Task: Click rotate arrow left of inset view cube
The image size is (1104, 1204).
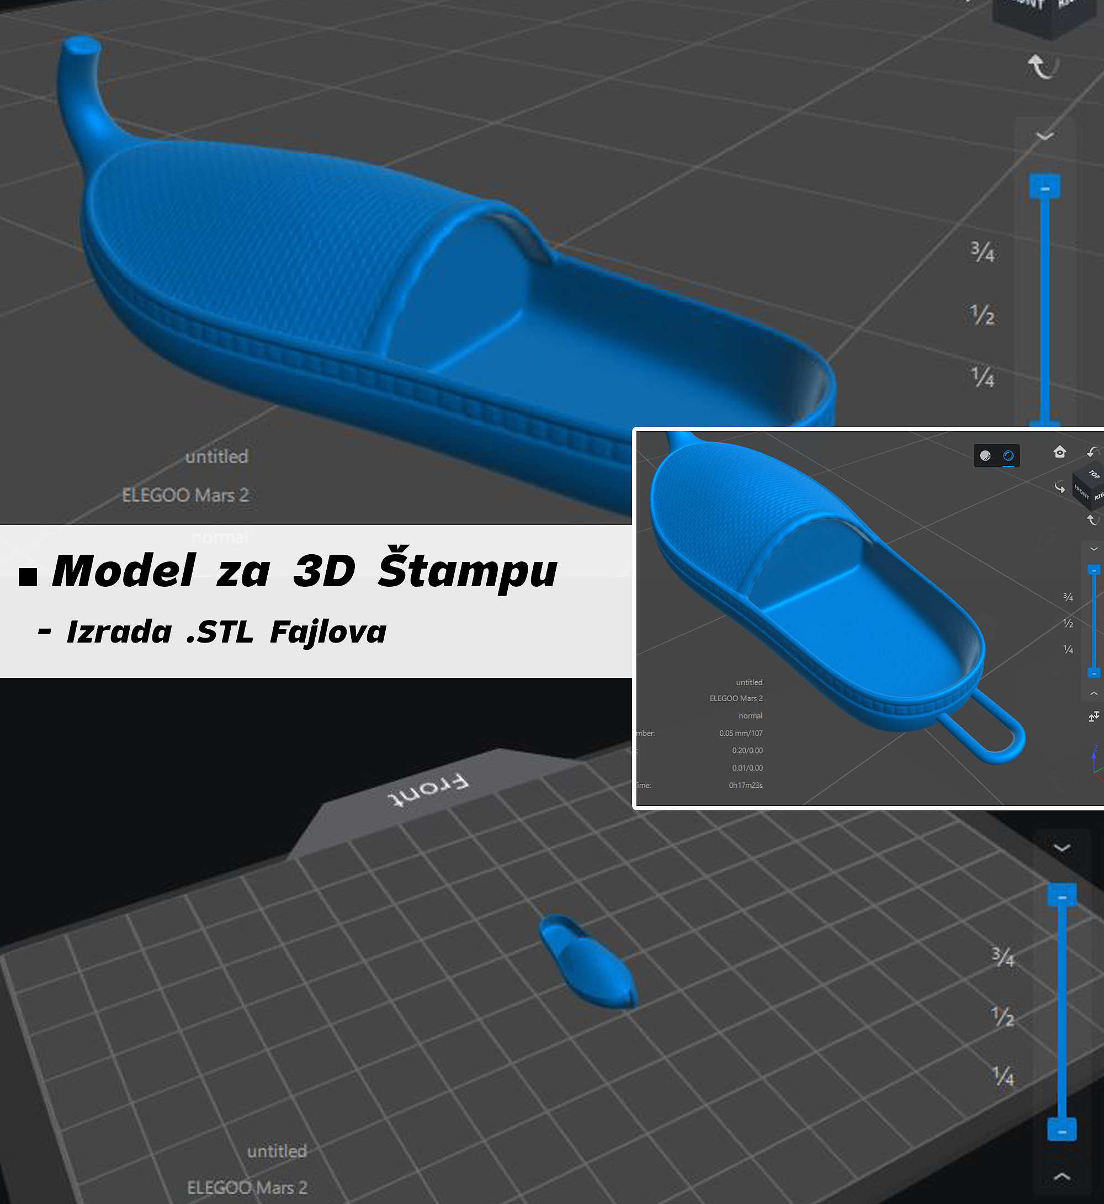Action: (1059, 487)
